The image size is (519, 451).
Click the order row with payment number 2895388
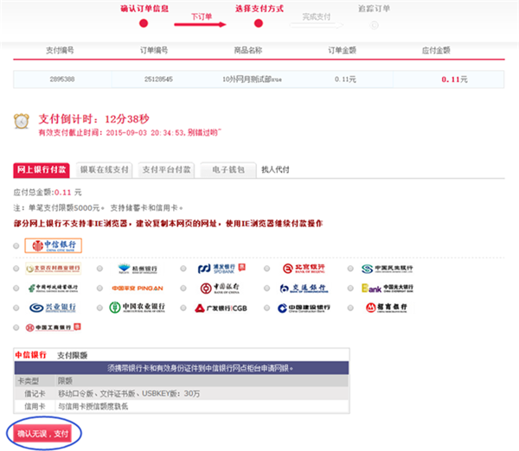pos(259,79)
